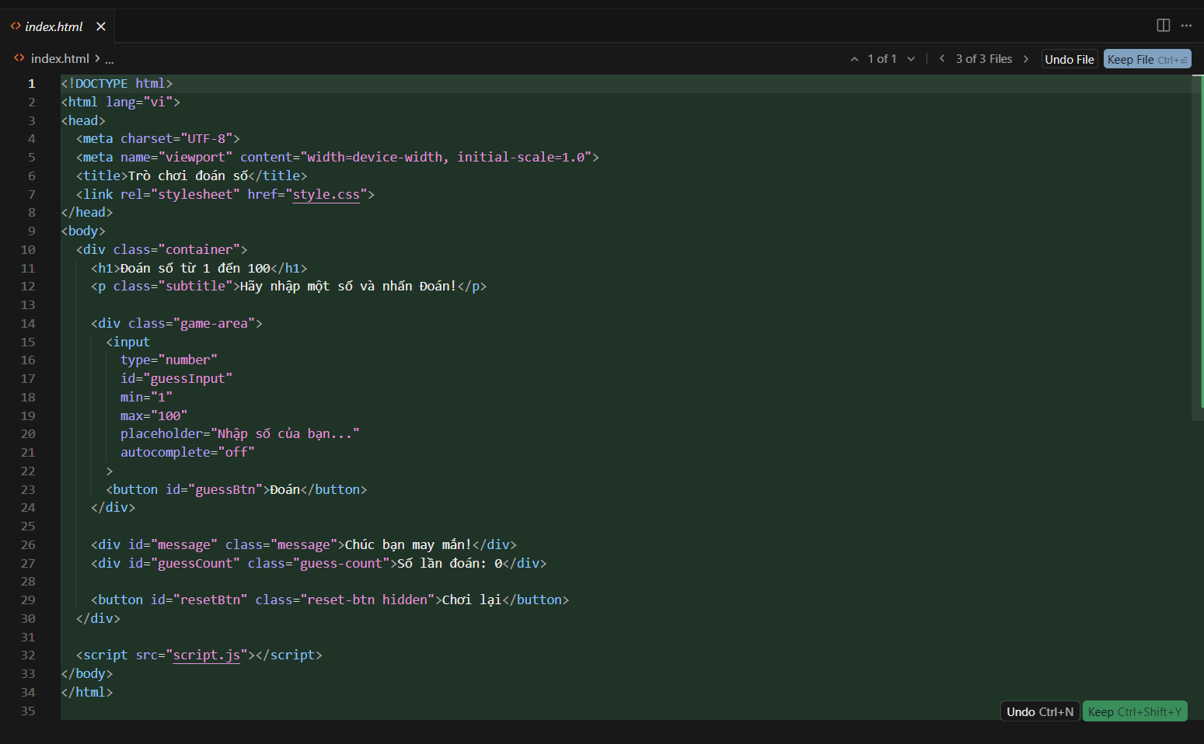
Task: Click the HTML file icon in breadcrumb
Action: [19, 58]
